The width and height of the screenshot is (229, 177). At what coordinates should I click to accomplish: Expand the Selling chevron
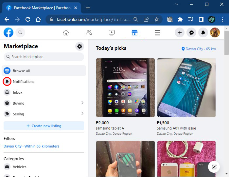82,113
